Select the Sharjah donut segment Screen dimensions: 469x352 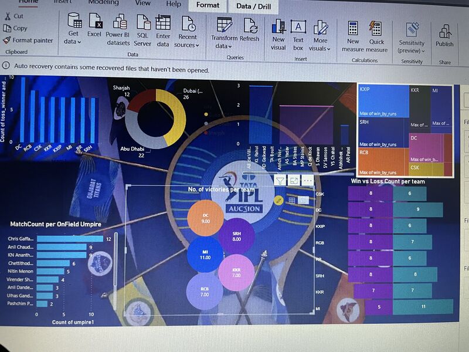tap(140, 101)
